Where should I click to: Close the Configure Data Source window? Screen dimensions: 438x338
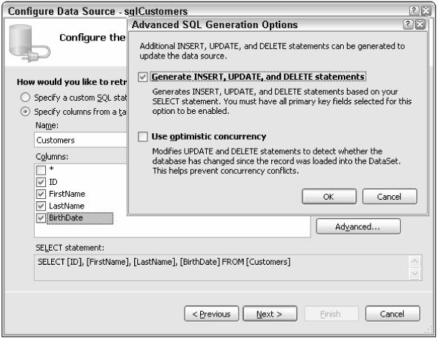coord(426,11)
